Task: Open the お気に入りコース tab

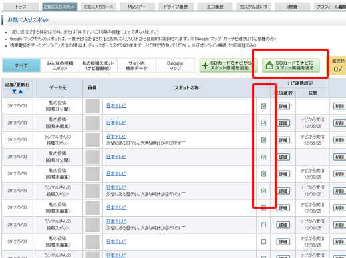Action: (98, 7)
